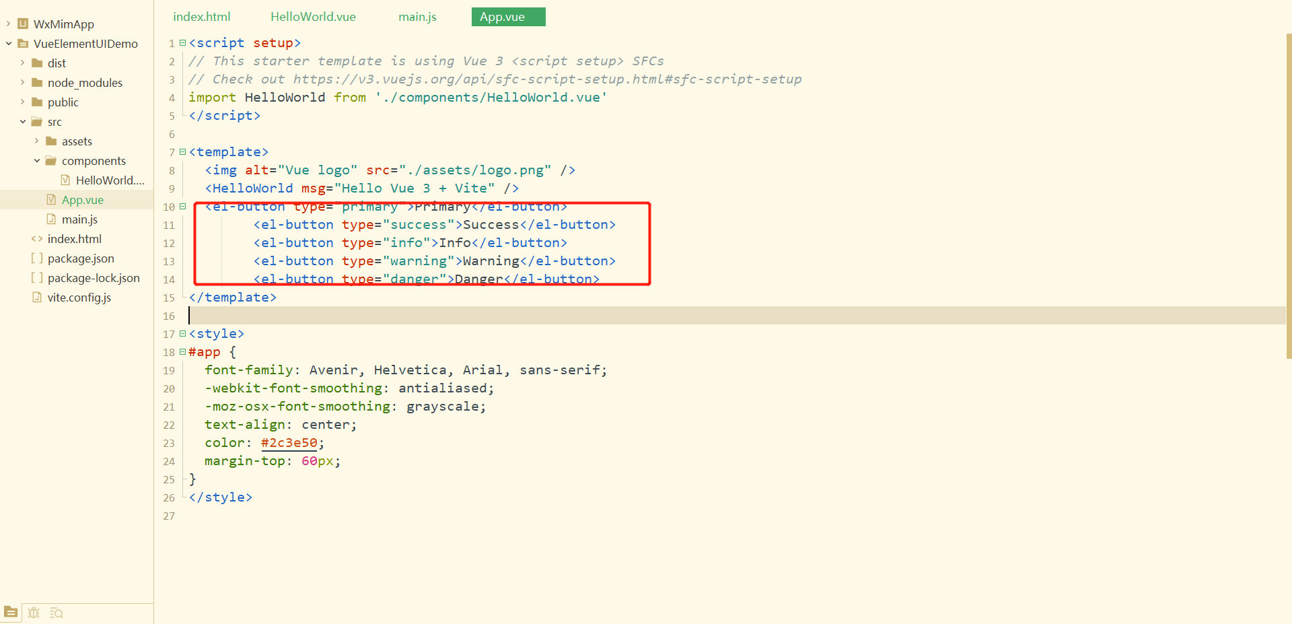Screen dimensions: 1292x624
Task: Click the "text-align: center;" line
Action: tap(281, 425)
